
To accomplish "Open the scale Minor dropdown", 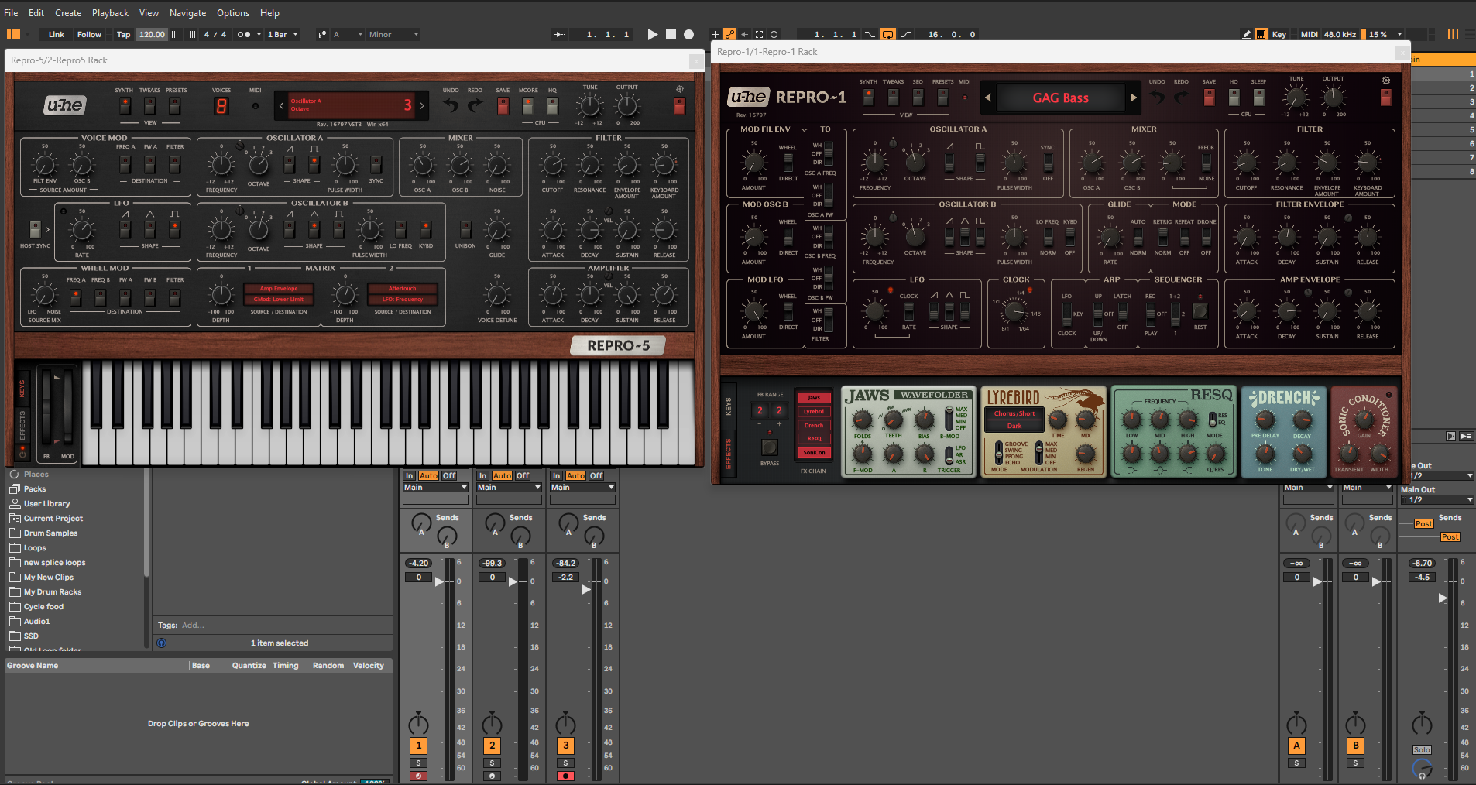I will click(x=393, y=34).
